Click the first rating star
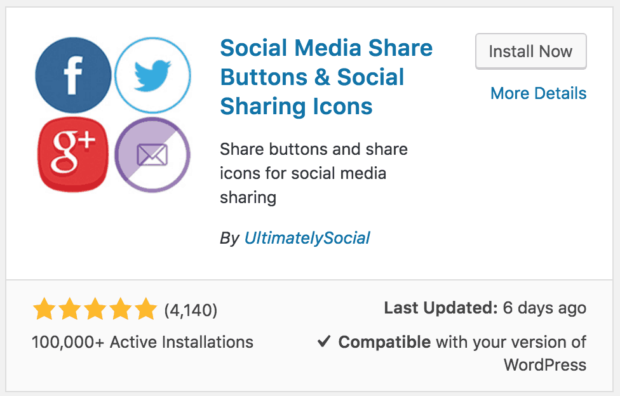The image size is (620, 396). [44, 308]
